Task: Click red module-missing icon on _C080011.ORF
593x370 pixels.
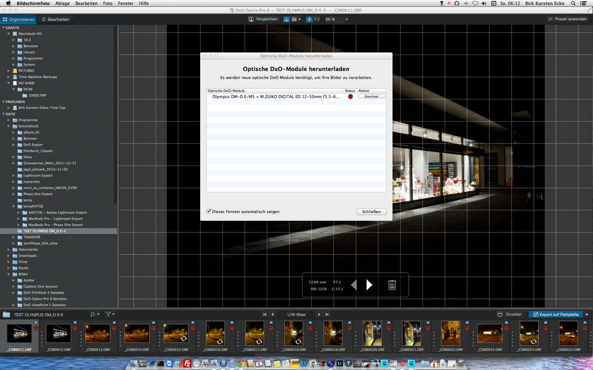Action: 36,328
